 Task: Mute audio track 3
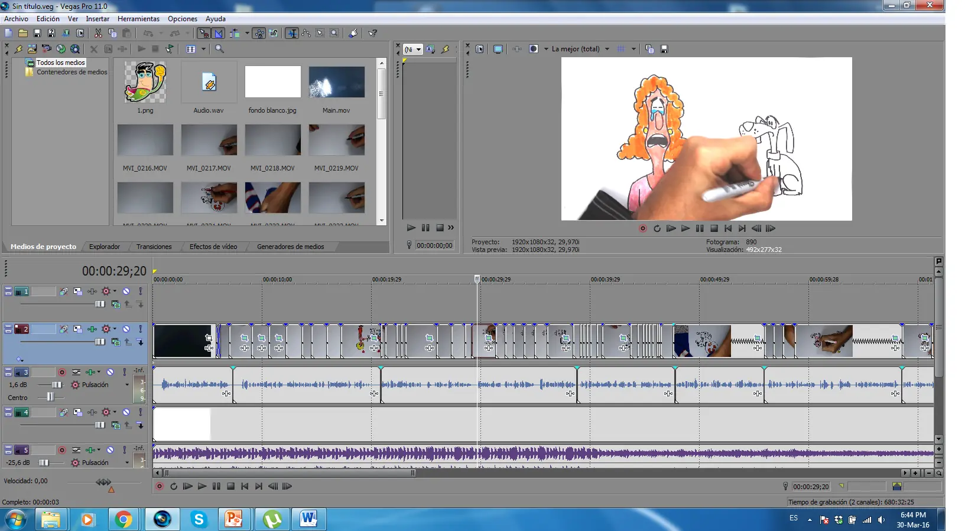point(110,372)
